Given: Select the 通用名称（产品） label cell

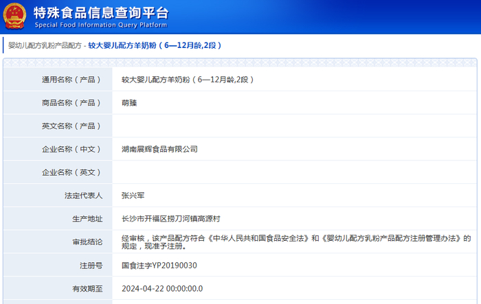Looking at the screenshot, I should click(58, 80).
